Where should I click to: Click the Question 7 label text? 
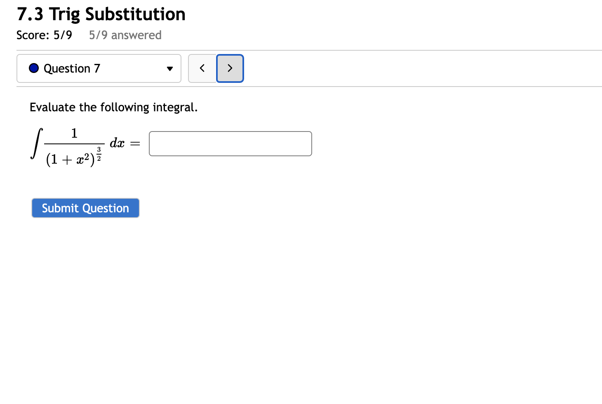[72, 68]
